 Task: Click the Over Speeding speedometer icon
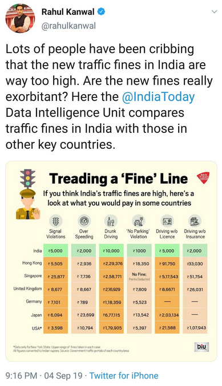coord(84,221)
